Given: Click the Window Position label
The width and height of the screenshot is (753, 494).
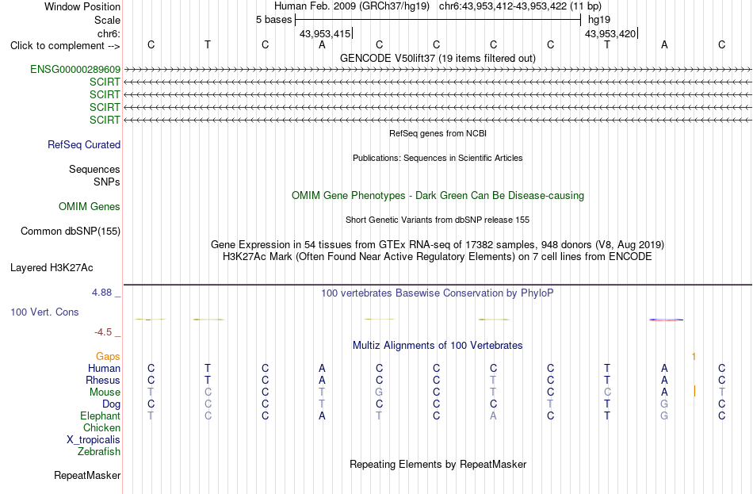Looking at the screenshot, I should tap(82, 6).
